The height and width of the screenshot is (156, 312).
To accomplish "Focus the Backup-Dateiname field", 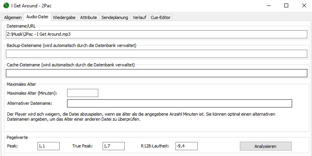I will 157,54.
